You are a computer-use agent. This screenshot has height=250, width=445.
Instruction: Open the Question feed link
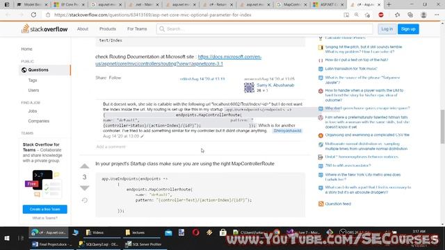[x=338, y=203]
